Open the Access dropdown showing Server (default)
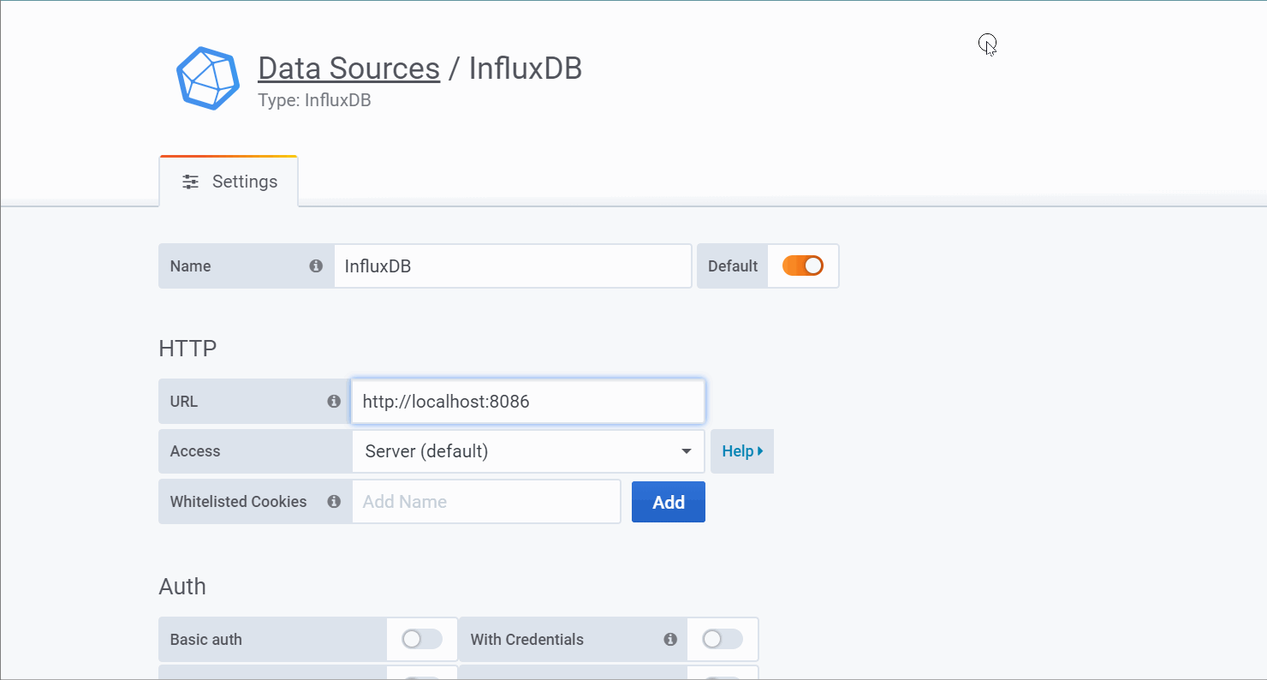Image resolution: width=1267 pixels, height=680 pixels. [528, 451]
